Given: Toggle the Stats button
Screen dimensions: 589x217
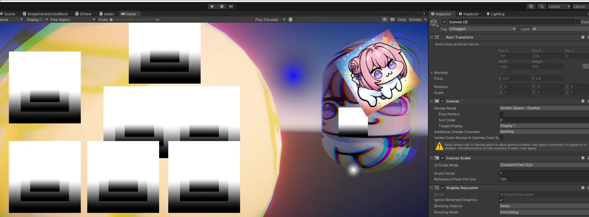Looking at the screenshot, I should 402,20.
